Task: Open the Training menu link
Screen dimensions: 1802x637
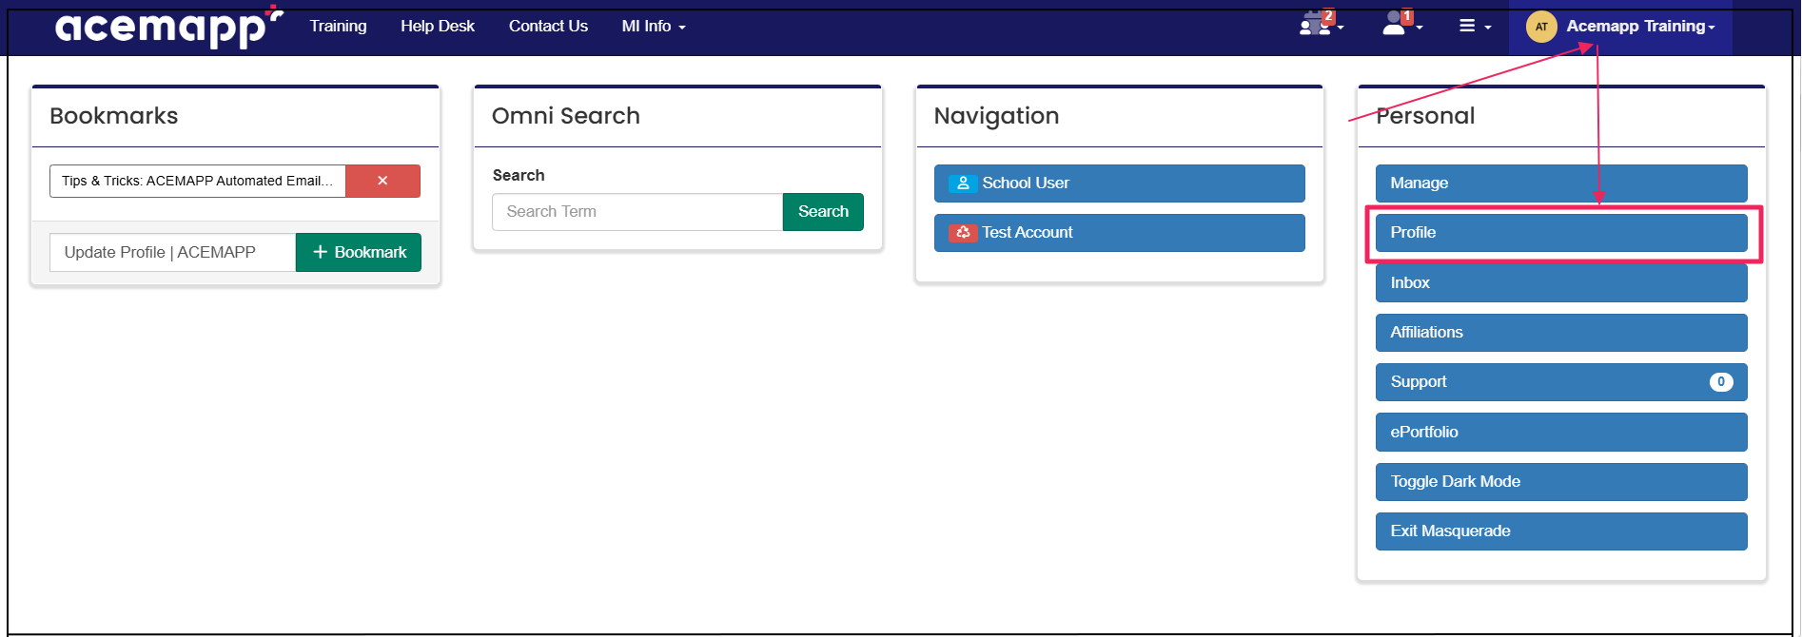Action: (338, 26)
